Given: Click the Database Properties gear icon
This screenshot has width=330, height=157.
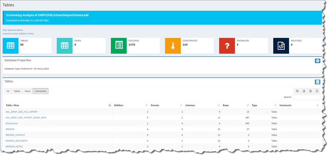Looking at the screenshot, I should pos(317,61).
